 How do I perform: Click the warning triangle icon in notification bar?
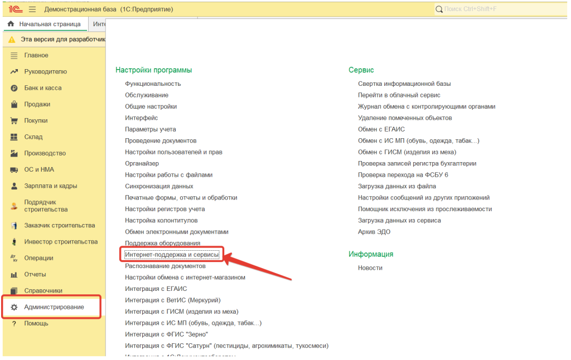tap(12, 40)
